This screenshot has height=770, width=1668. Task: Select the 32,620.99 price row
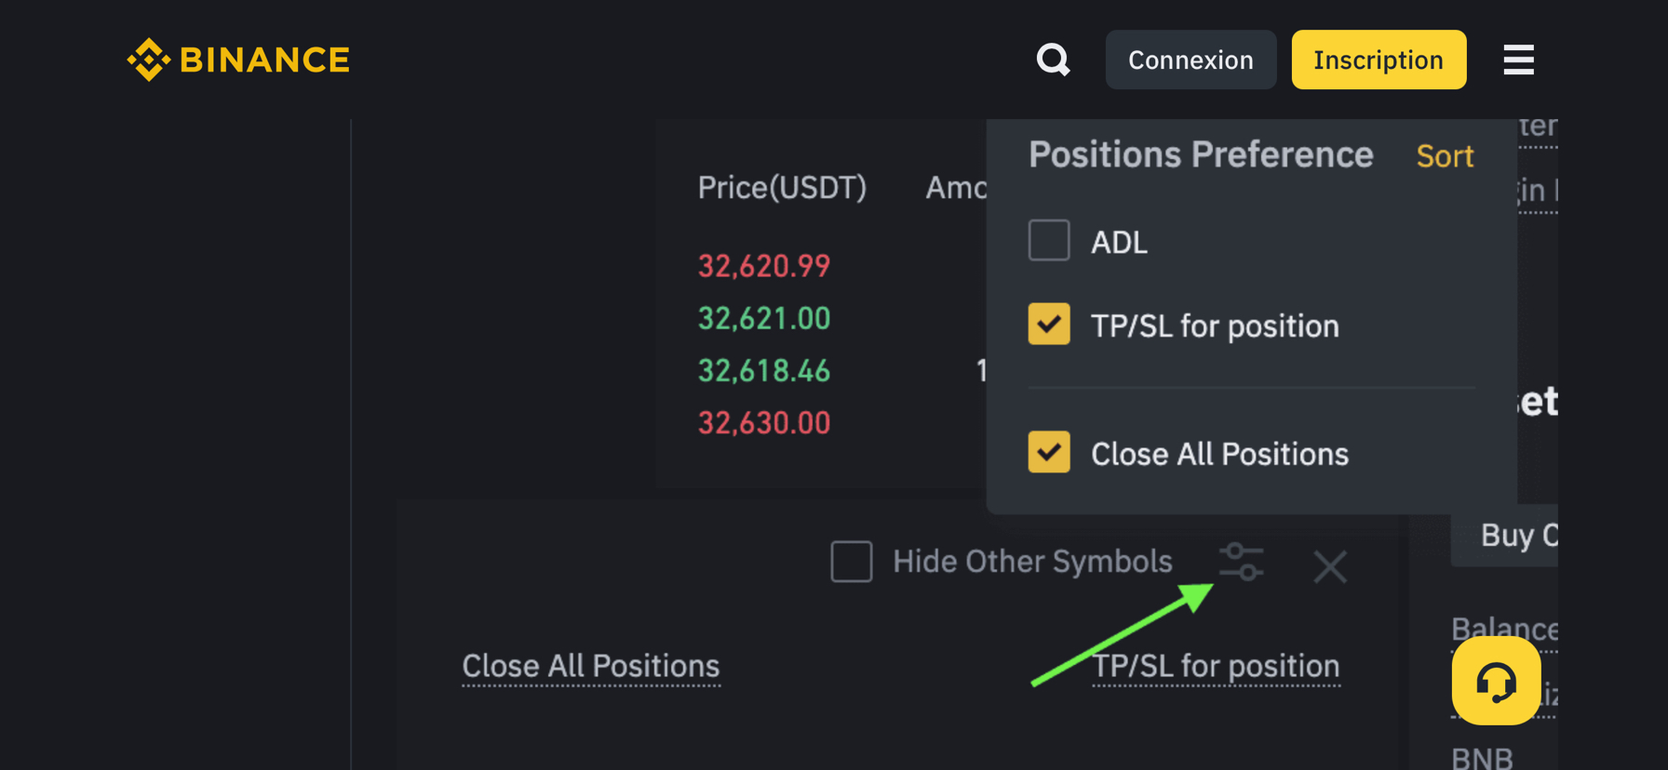[x=764, y=267]
